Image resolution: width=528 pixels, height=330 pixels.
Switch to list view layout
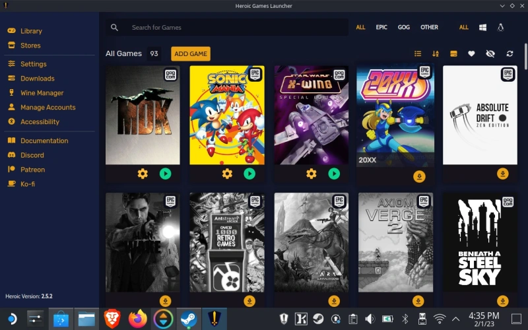[417, 53]
